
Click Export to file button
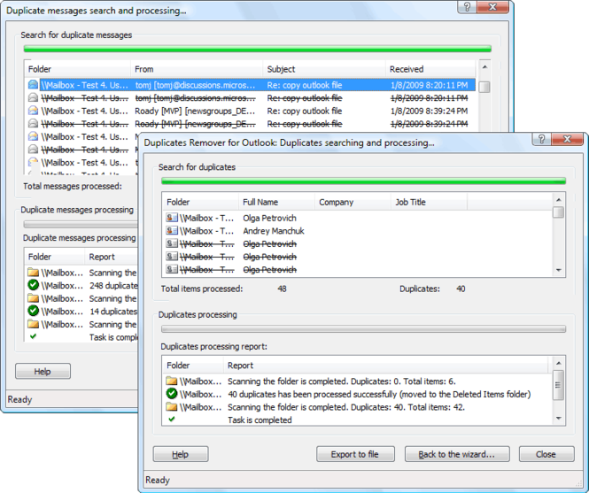pos(355,454)
